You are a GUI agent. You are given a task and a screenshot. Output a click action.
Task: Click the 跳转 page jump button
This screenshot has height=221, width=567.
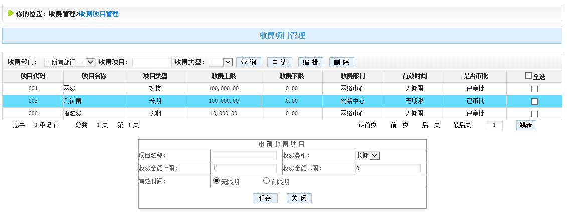[x=526, y=125]
